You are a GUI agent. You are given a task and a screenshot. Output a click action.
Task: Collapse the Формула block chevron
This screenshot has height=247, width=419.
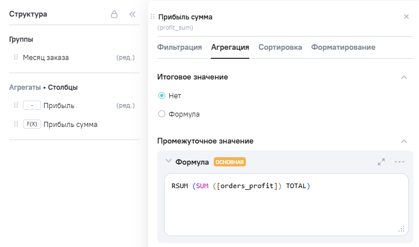(x=169, y=161)
